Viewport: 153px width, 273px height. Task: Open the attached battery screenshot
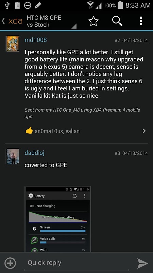click(x=58, y=219)
